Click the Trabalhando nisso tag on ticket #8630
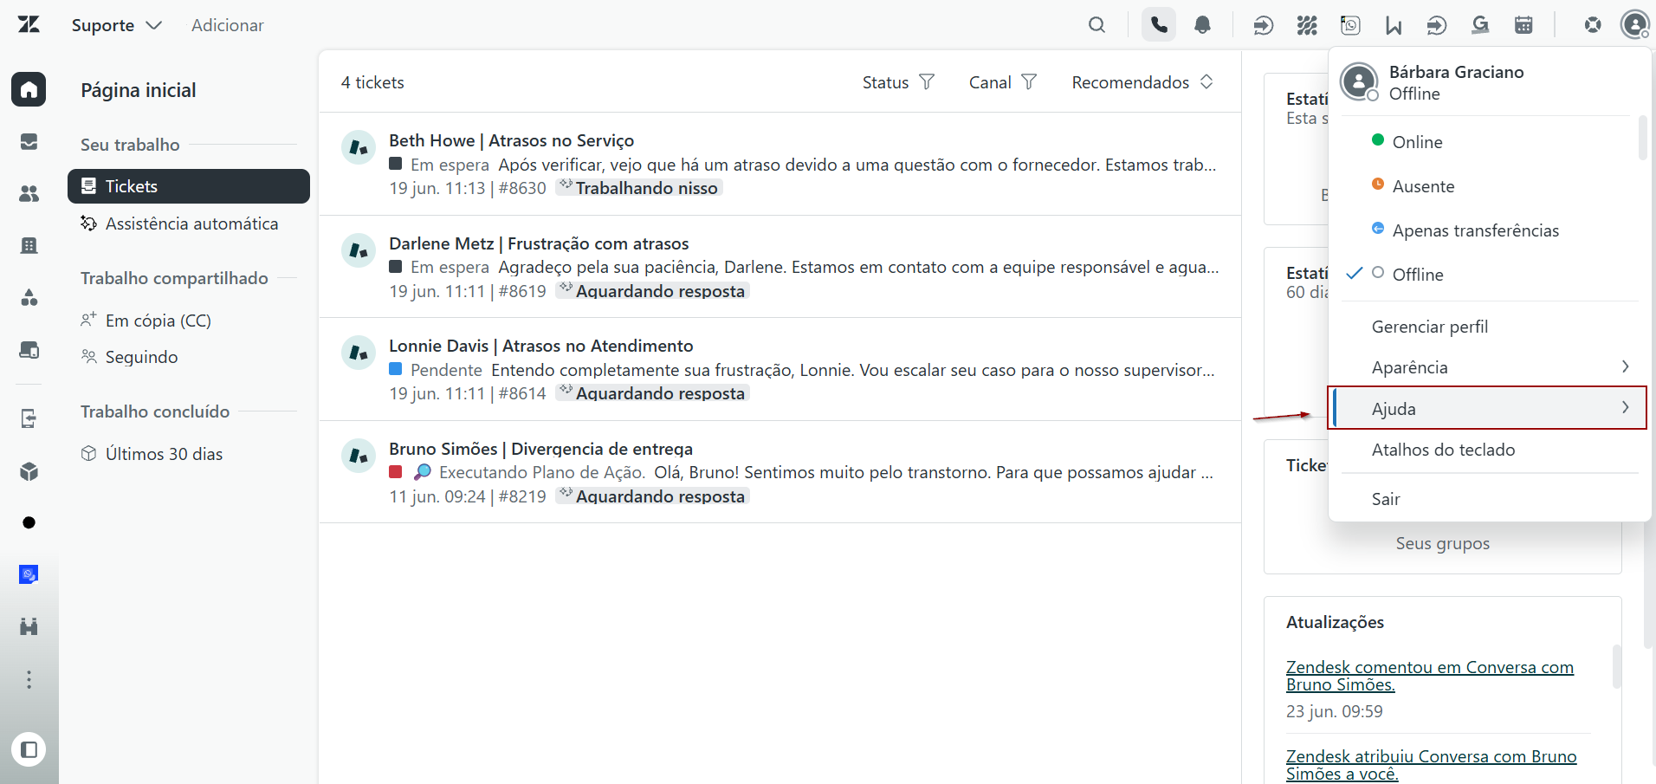The height and width of the screenshot is (784, 1656). [x=639, y=188]
